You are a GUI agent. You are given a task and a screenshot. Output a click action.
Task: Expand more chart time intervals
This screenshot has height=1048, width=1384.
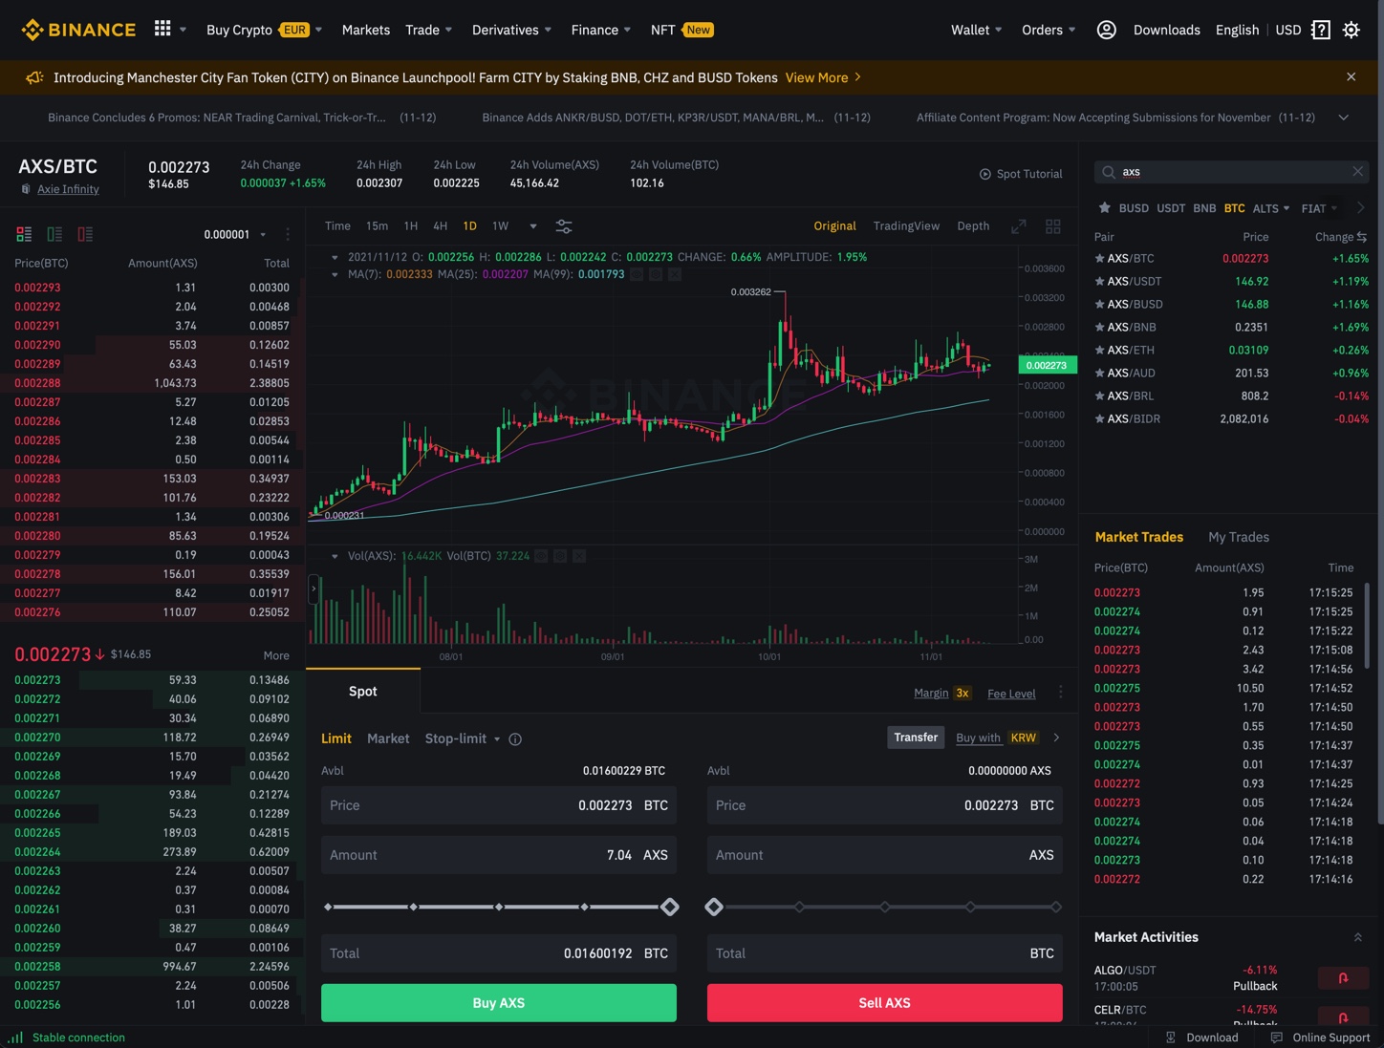(x=532, y=226)
